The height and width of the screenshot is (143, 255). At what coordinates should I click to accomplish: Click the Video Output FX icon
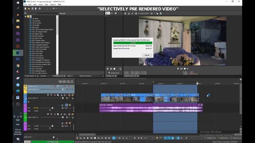click(132, 14)
